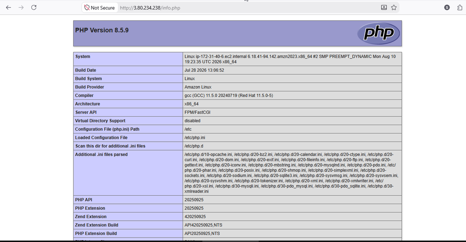Click the Build Provider label

tap(90, 87)
